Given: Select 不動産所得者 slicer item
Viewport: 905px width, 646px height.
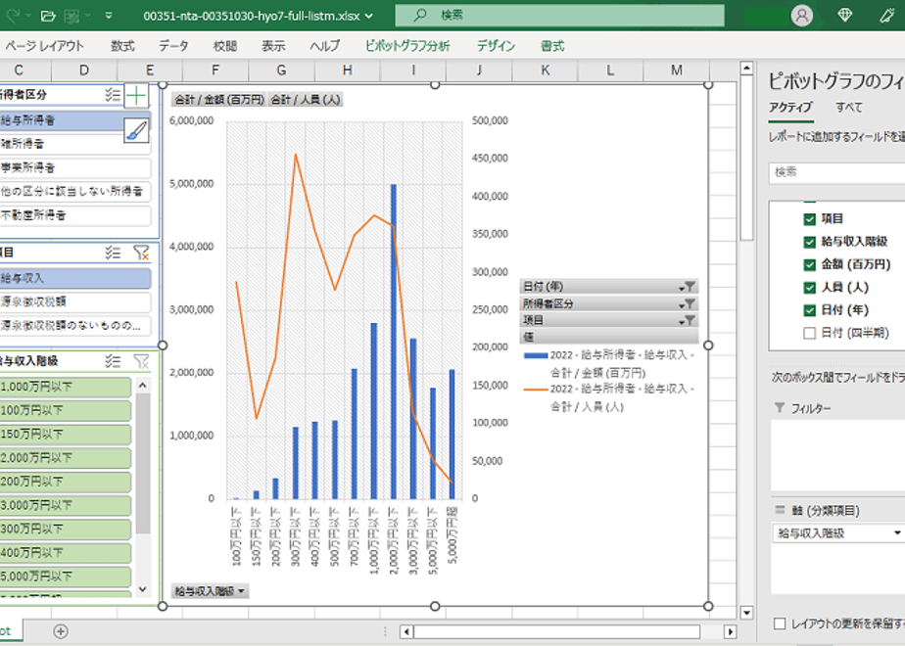Looking at the screenshot, I should [75, 215].
